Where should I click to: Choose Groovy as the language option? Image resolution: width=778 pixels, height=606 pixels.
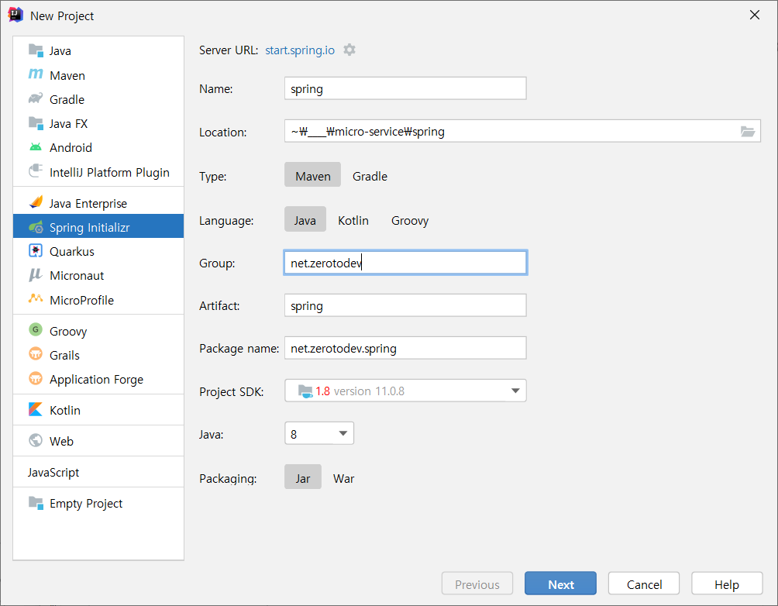pyautogui.click(x=410, y=220)
